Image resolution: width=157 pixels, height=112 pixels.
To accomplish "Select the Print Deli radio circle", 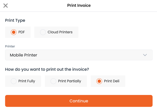I will pyautogui.click(x=99, y=81).
